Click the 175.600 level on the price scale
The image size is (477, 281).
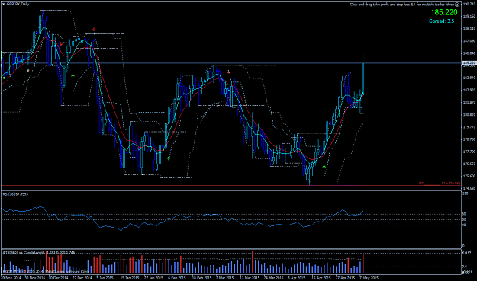pos(469,176)
